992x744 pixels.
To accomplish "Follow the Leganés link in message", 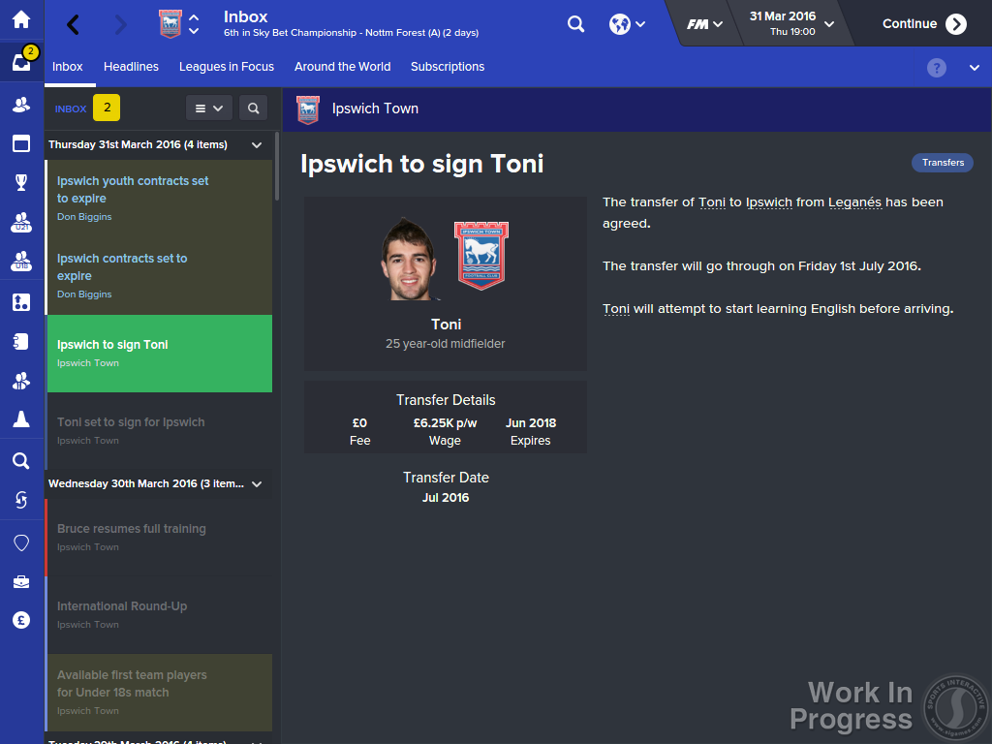I will [x=854, y=202].
